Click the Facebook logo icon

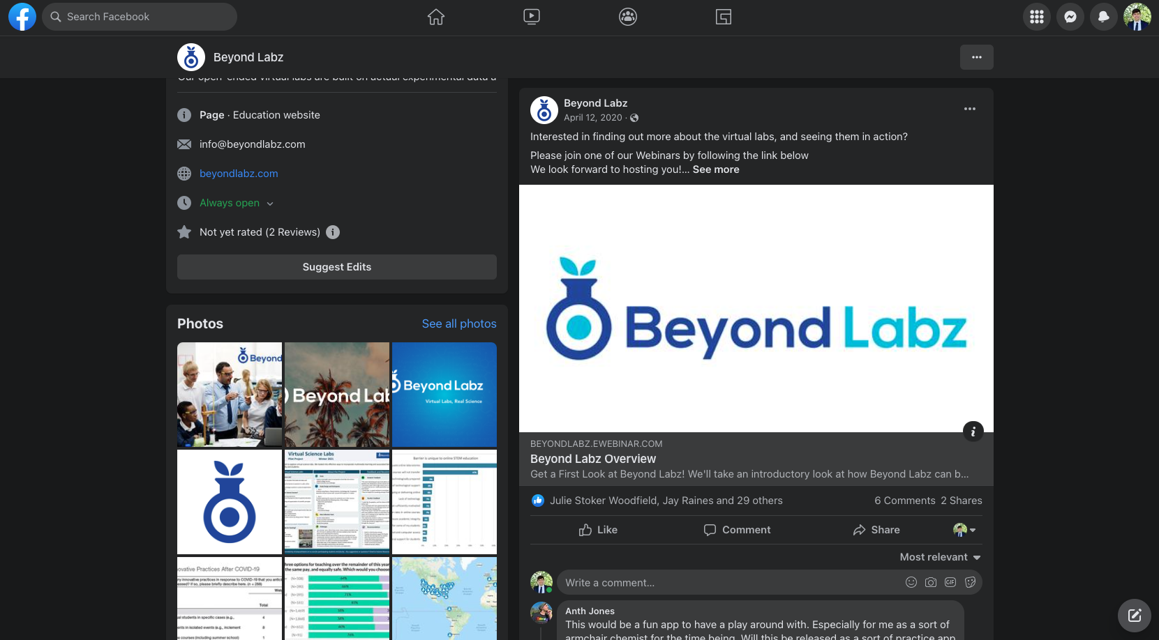coord(22,17)
